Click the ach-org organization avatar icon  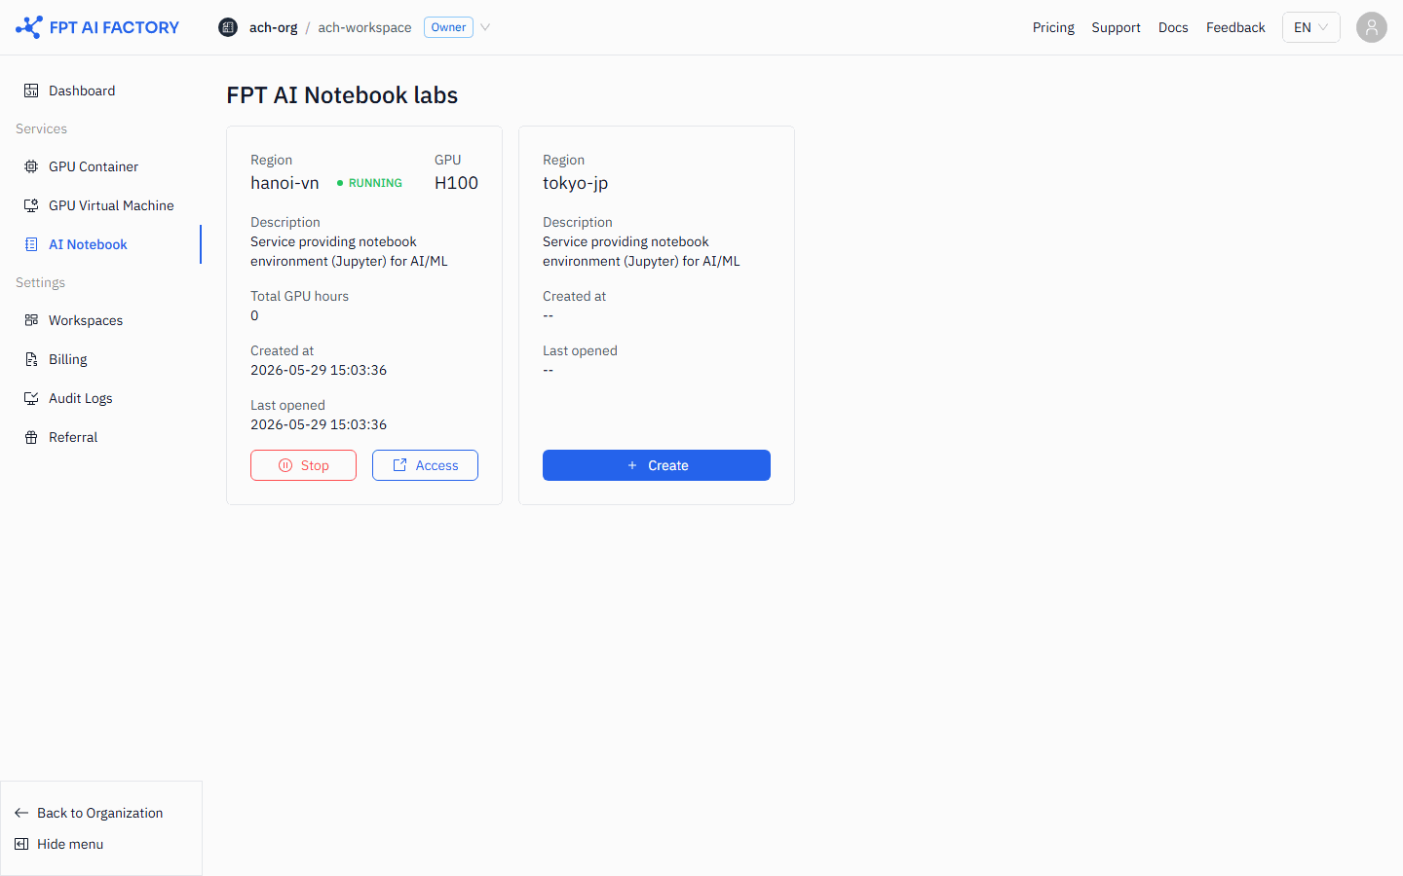228,27
